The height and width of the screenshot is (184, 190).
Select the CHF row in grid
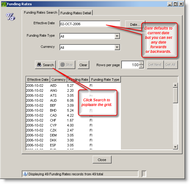[53, 120]
